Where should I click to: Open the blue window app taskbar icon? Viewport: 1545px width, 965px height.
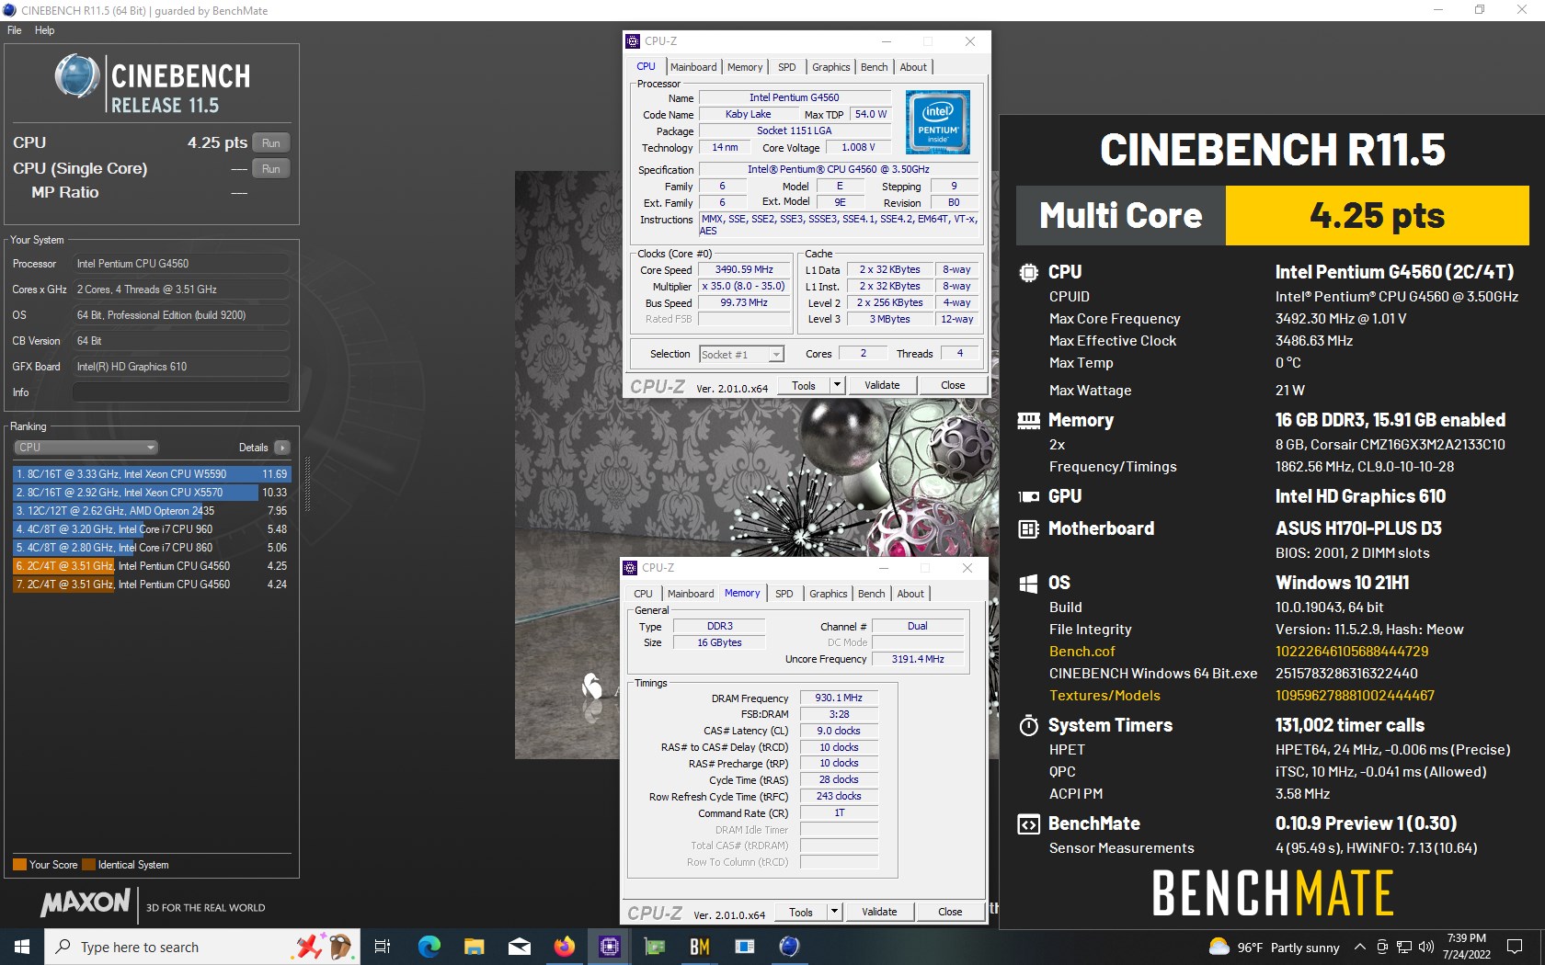(744, 946)
